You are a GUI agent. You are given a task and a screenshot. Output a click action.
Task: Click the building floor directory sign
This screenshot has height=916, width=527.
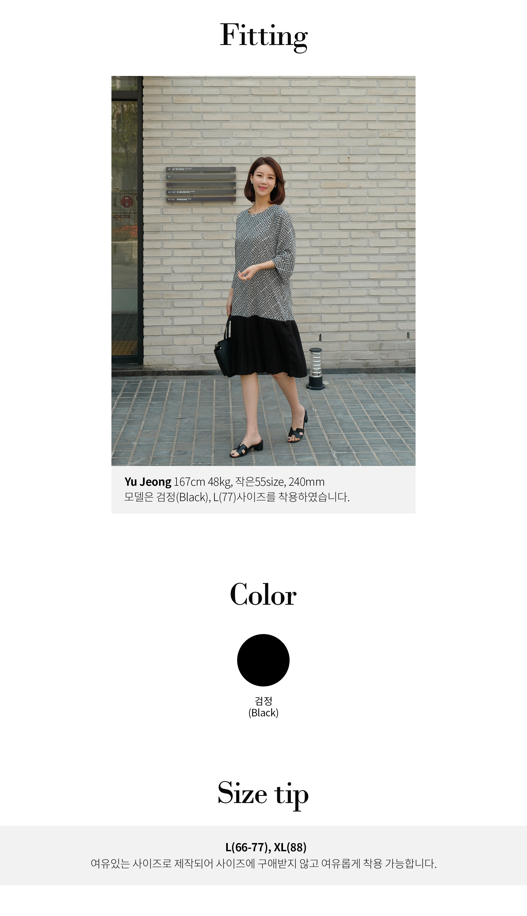pos(201,184)
